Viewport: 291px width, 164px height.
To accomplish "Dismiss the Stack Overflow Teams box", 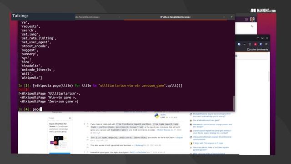I will pyautogui.click(x=70, y=118).
